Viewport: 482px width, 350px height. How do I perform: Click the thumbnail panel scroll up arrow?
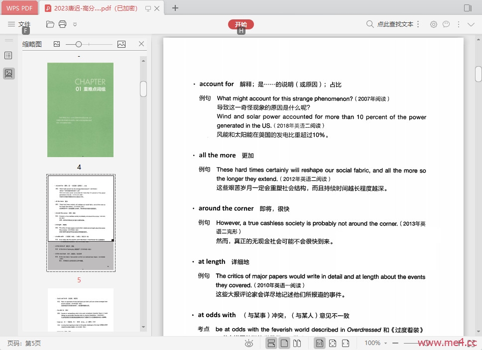pos(143,61)
